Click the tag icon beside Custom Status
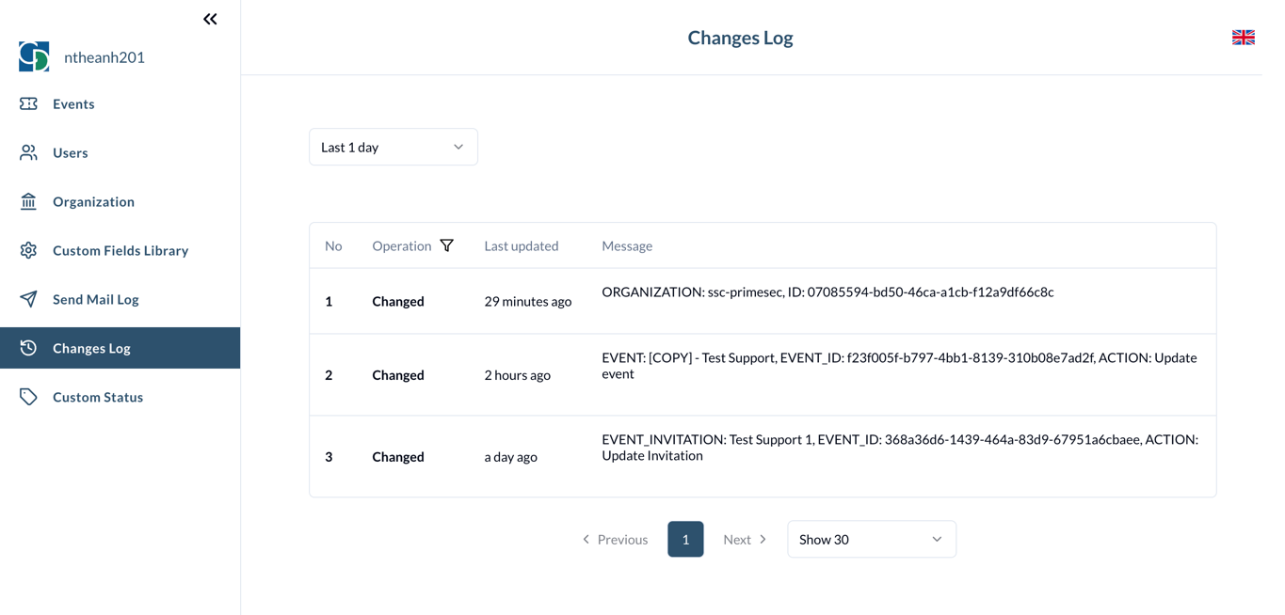 [28, 397]
